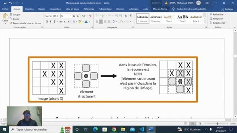This screenshot has width=237, height=133.
Task: Click the bulleted list icon
Action: pos(97,16)
